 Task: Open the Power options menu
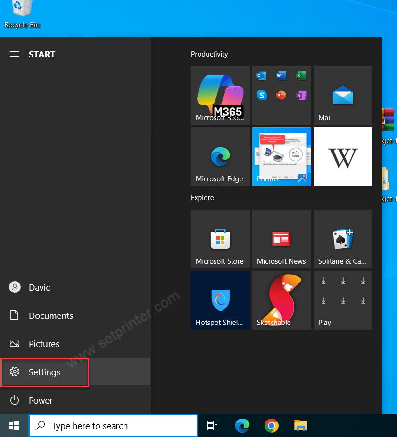point(75,400)
